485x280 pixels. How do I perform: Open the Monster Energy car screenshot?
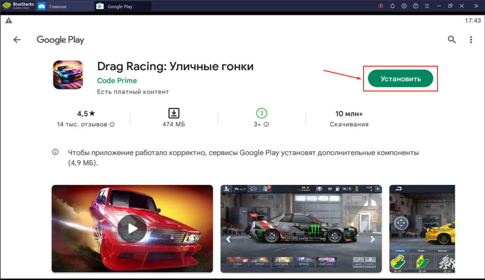(301, 229)
